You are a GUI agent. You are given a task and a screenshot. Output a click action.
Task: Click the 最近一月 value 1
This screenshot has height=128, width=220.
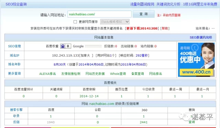pos(202,96)
